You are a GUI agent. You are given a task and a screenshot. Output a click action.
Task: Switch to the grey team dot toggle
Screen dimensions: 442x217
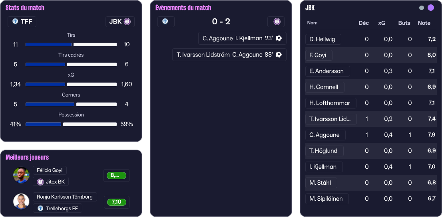coord(422,8)
